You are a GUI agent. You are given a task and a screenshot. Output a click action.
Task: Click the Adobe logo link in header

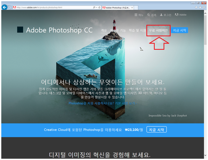181,15
